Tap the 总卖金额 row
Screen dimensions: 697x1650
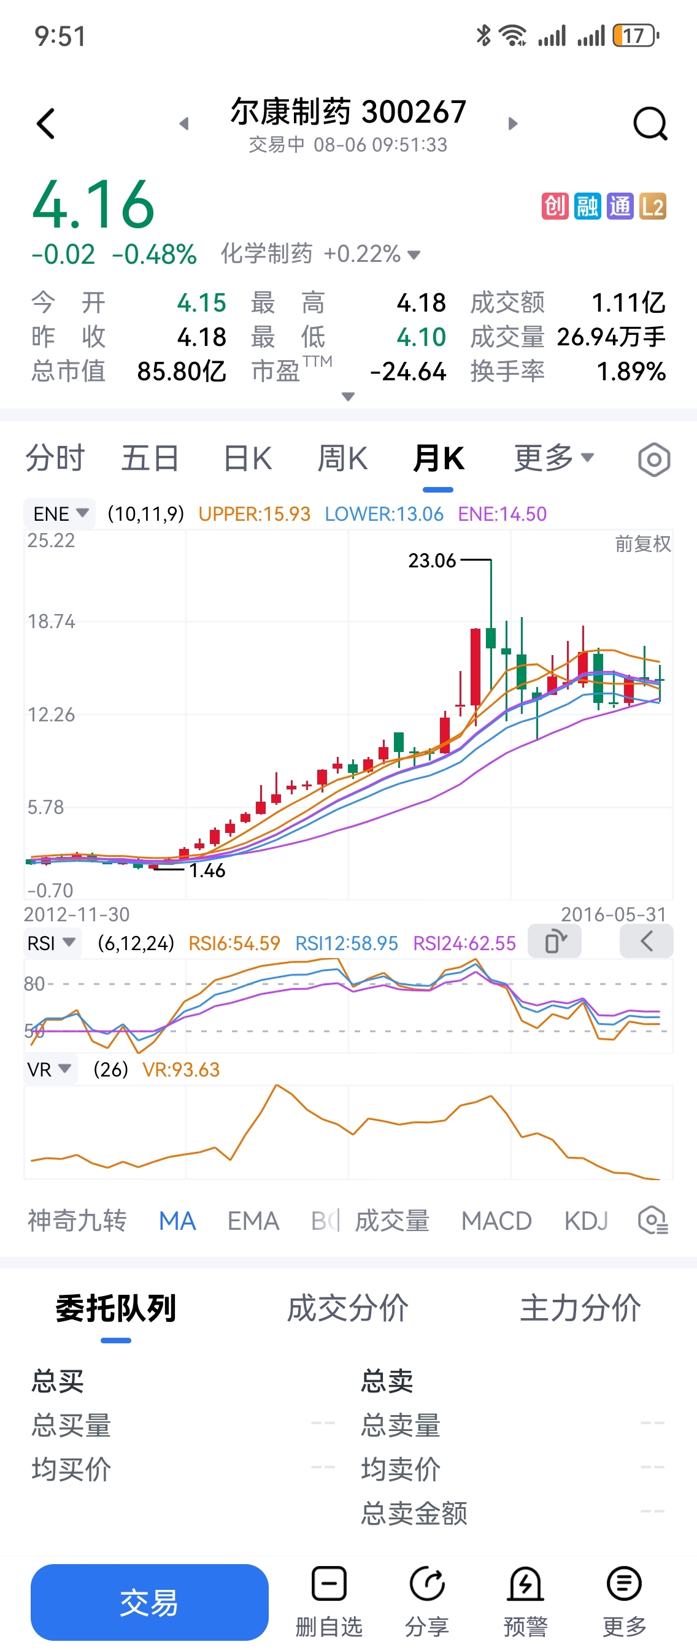513,1514
